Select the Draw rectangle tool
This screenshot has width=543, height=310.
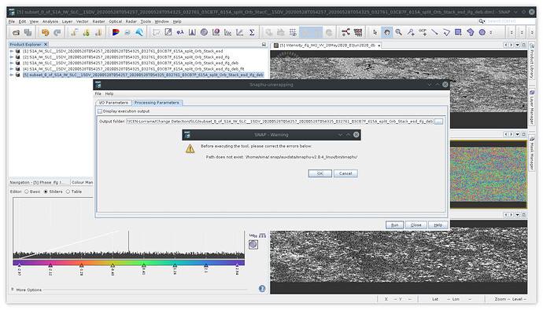[458, 32]
